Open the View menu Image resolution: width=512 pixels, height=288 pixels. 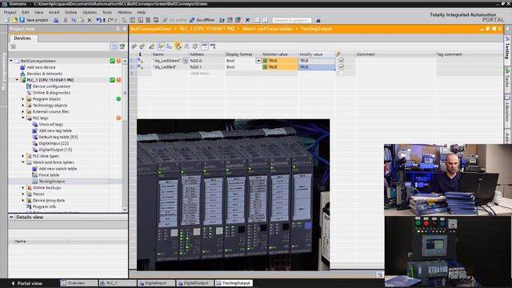click(x=39, y=12)
